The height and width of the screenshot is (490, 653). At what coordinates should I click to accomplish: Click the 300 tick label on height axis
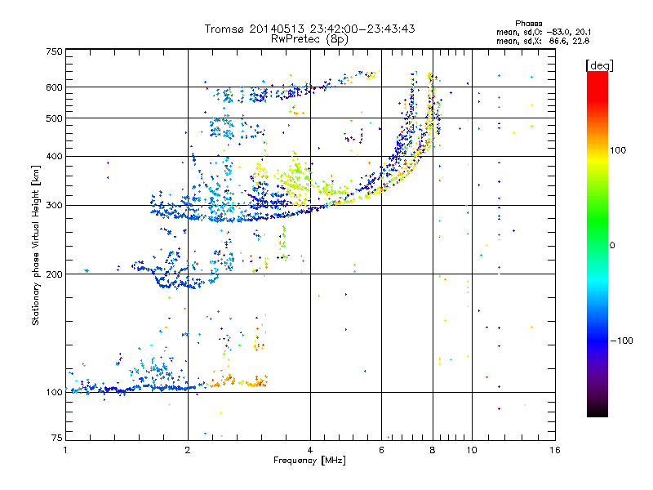click(x=54, y=205)
